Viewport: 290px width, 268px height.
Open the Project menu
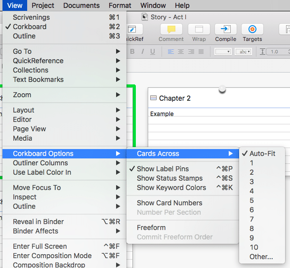pyautogui.click(x=42, y=5)
